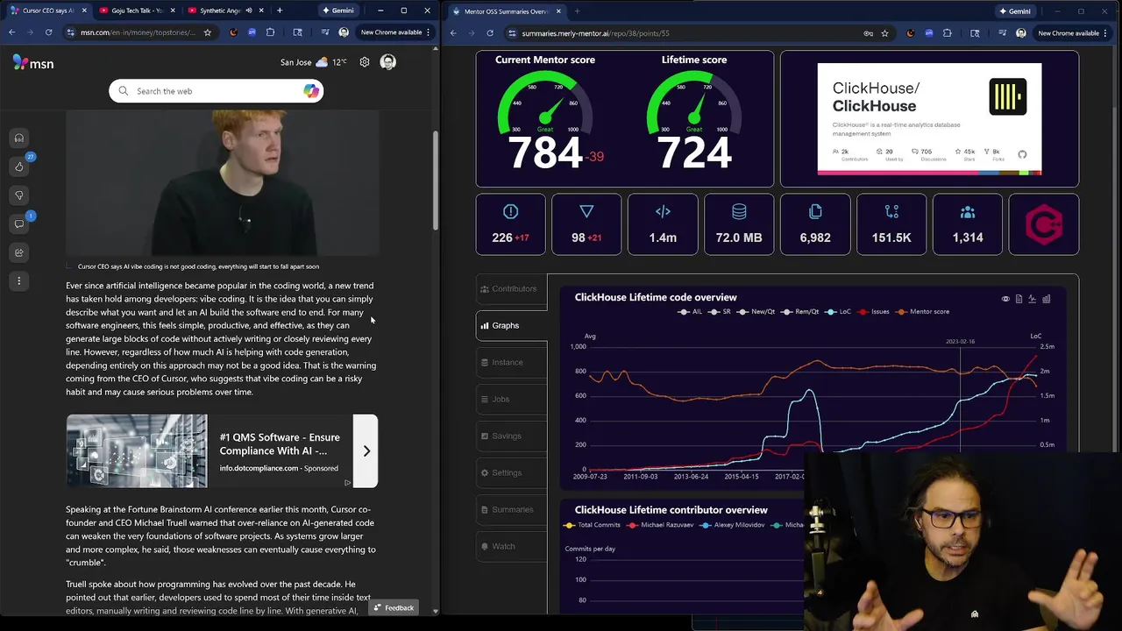This screenshot has height=631, width=1122.
Task: Open article comments icon
Action: click(x=19, y=224)
